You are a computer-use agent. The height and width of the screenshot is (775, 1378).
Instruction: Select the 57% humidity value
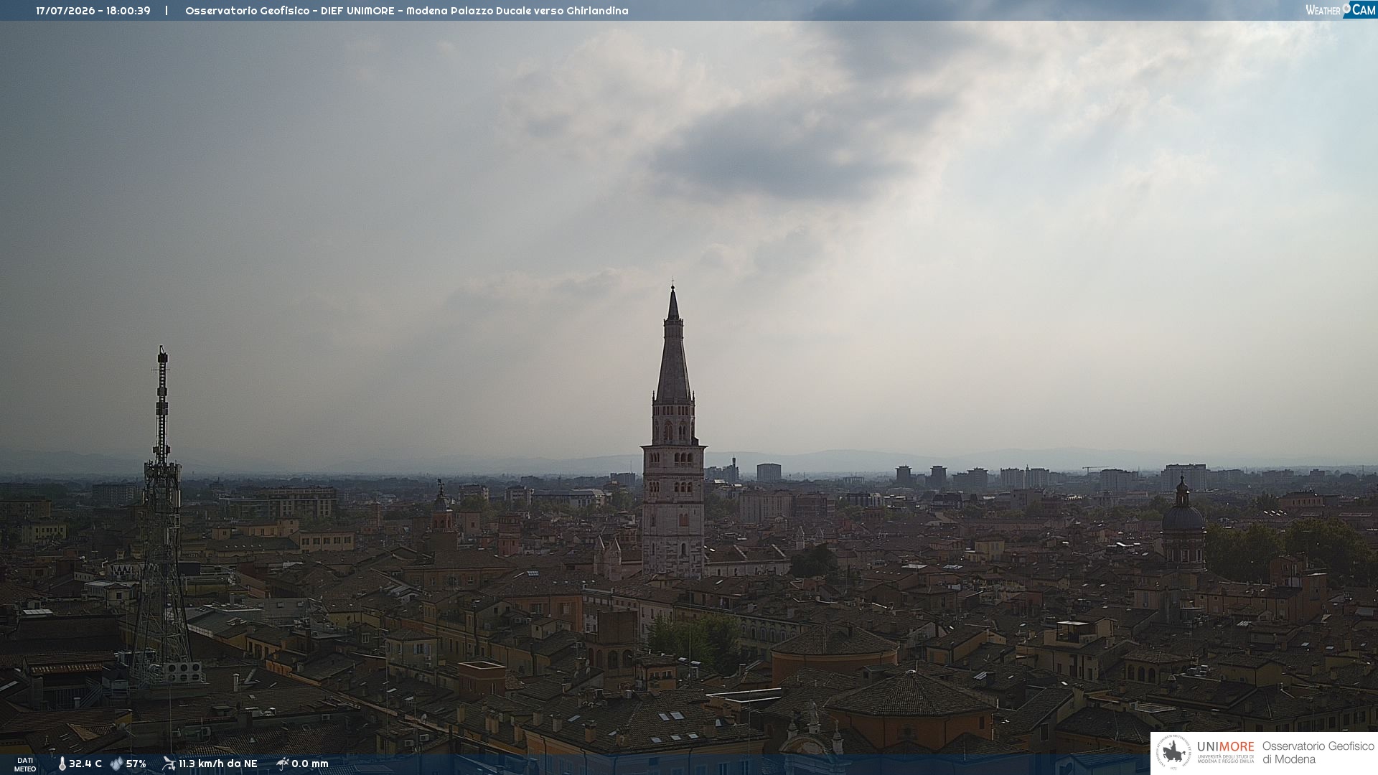coord(136,764)
